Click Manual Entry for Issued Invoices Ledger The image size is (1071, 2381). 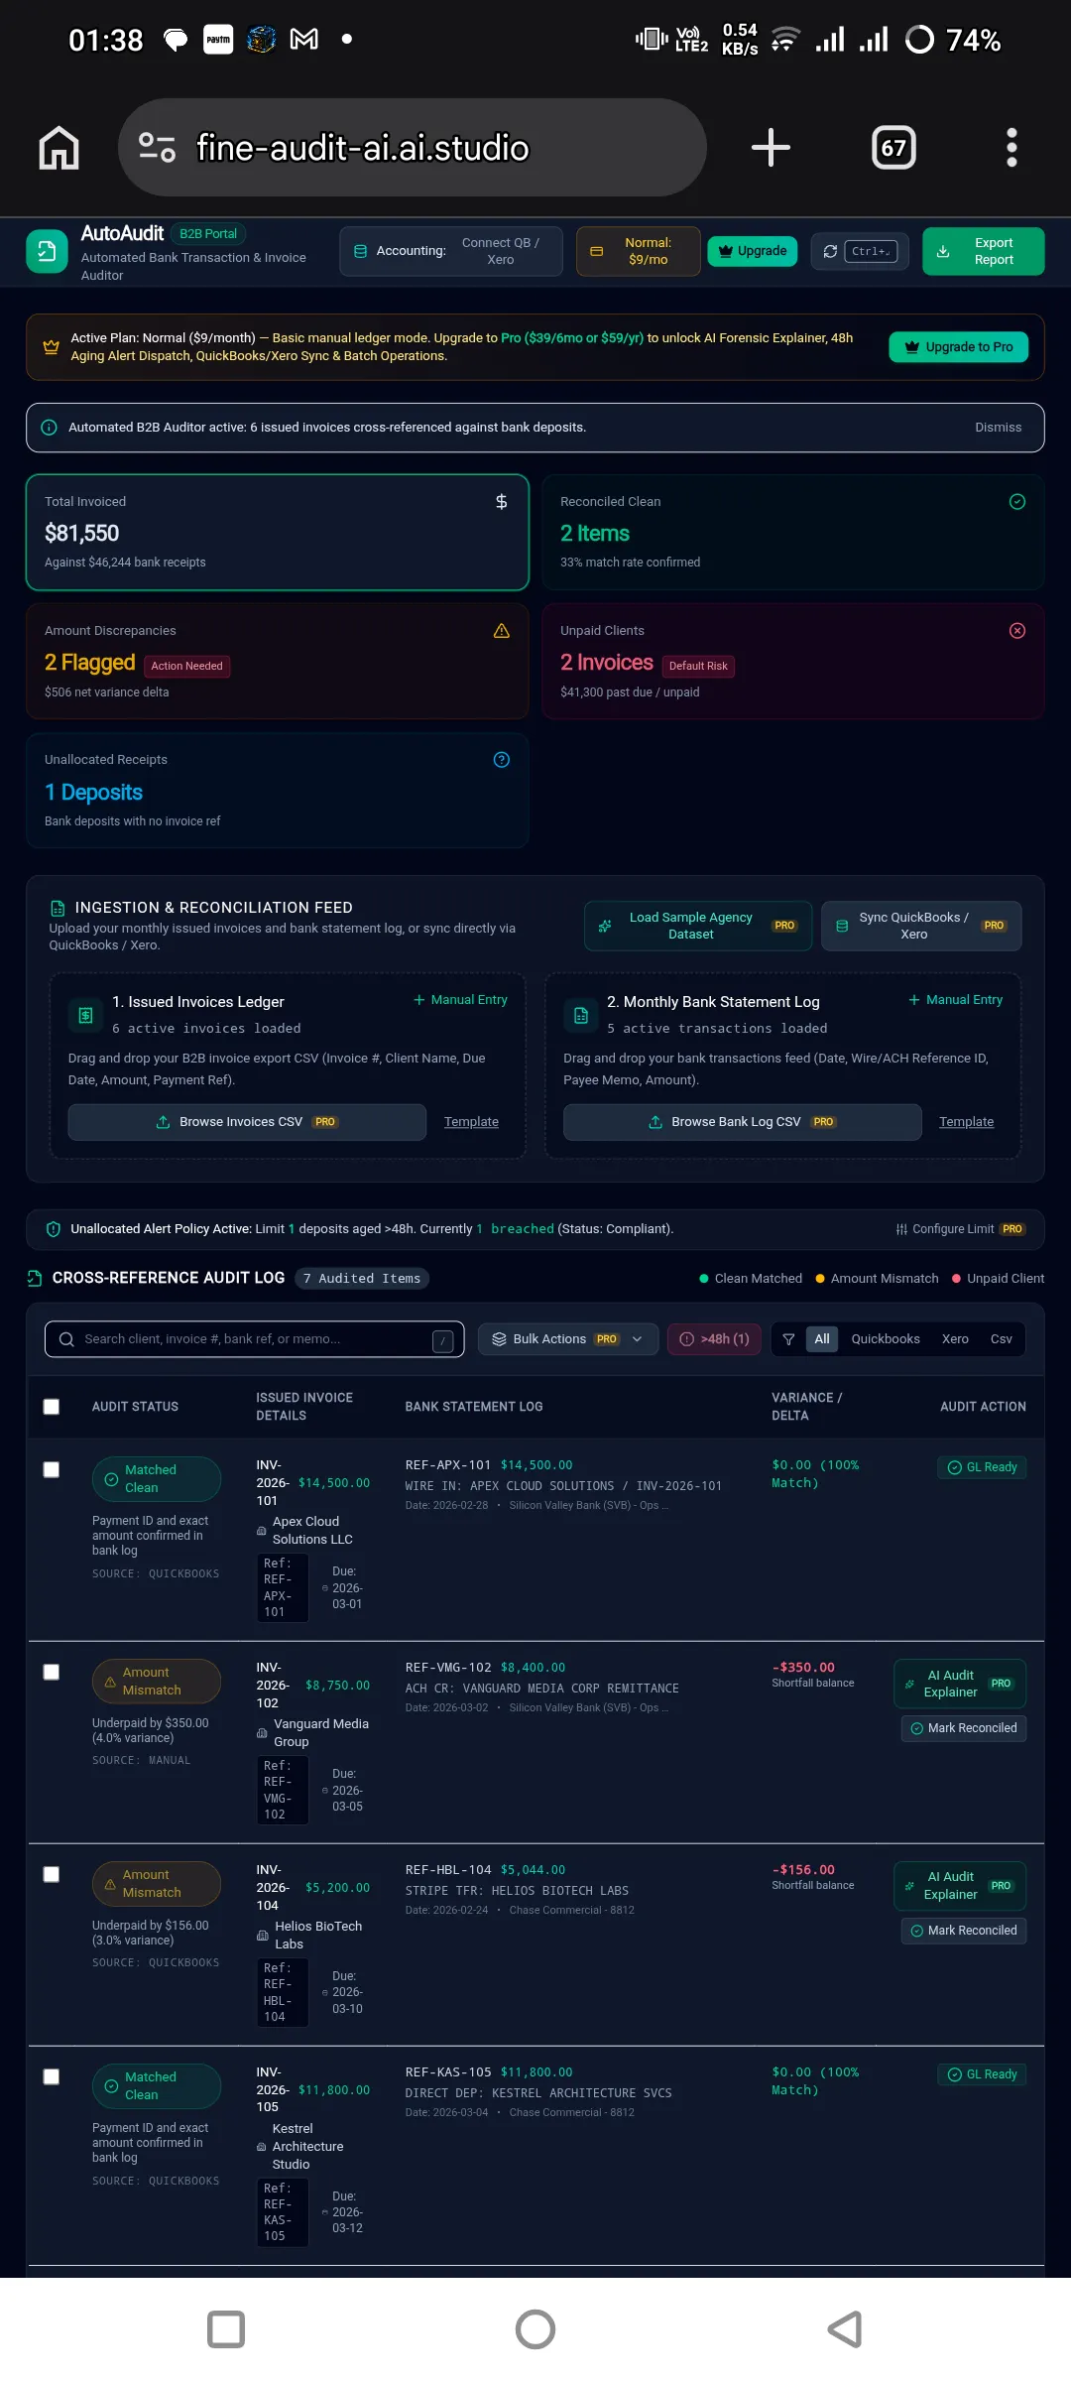pyautogui.click(x=460, y=1000)
